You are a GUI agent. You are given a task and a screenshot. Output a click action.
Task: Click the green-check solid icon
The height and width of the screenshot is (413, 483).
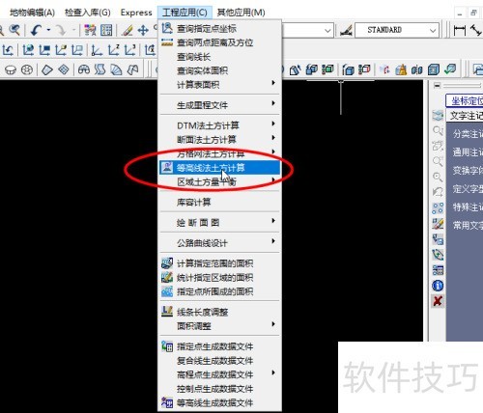point(450,69)
